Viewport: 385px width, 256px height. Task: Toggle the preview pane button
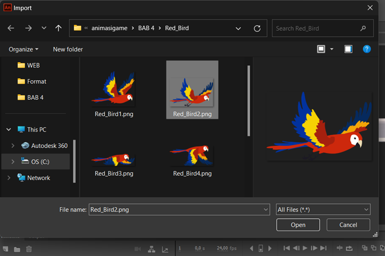coord(348,49)
